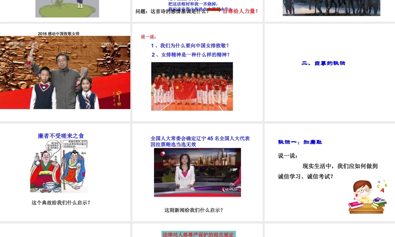395x237 pixels.
Task: Click the green-island cartoon thumbnail at the top
Action: [67, 9]
